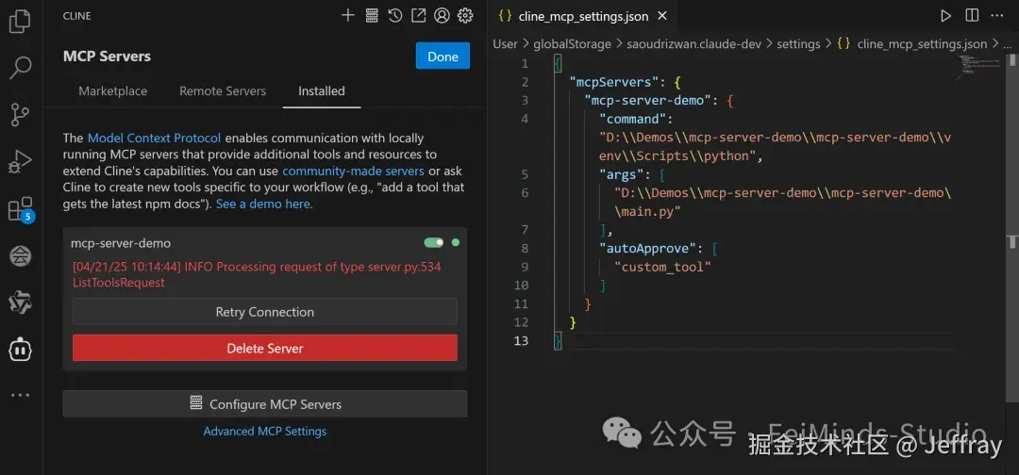Show additional views ellipsis in activity bar
Screen dimensions: 1019x475
pos(20,395)
